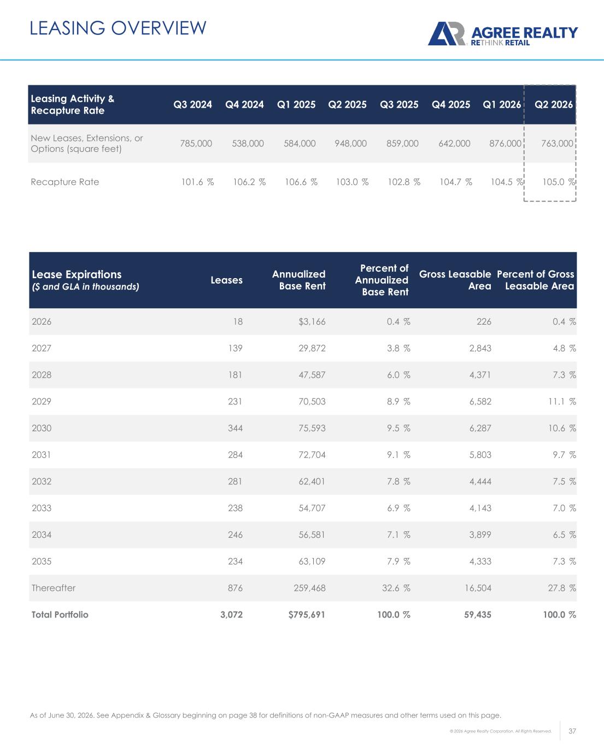The height and width of the screenshot is (746, 604).
Task: Click the Agree Realty logo icon
Action: coord(446,34)
